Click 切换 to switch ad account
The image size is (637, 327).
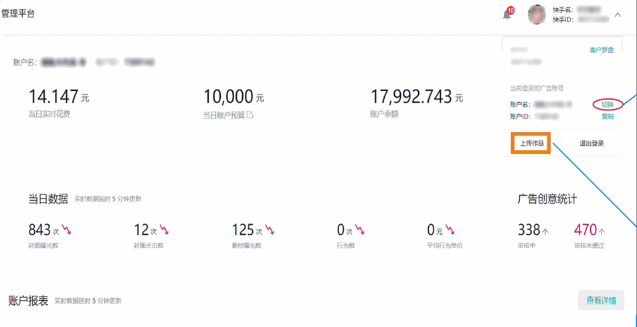click(x=607, y=104)
